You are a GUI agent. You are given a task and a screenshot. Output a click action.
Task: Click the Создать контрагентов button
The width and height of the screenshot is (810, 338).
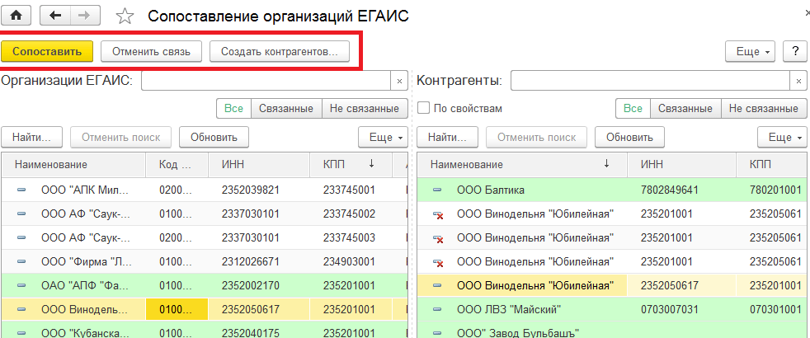(x=280, y=51)
